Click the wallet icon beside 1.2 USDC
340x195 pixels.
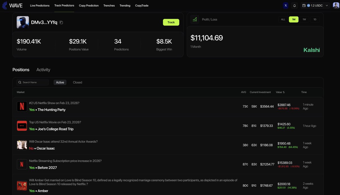tap(304, 5)
